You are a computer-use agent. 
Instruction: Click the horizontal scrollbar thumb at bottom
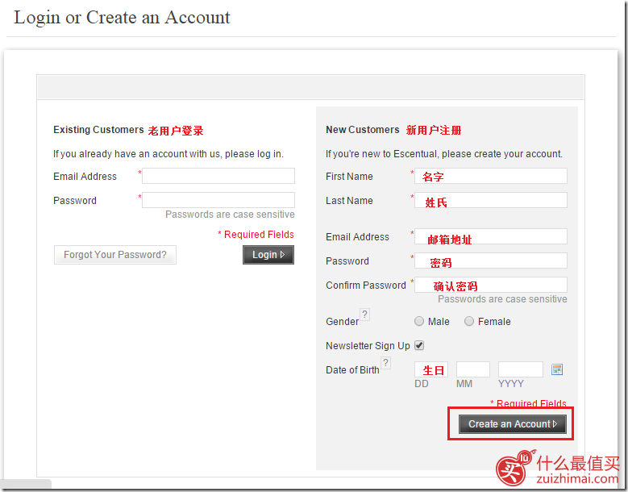pyautogui.click(x=26, y=483)
